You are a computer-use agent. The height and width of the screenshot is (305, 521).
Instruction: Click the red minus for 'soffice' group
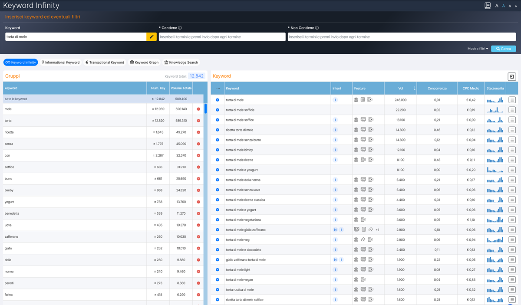pos(198,167)
